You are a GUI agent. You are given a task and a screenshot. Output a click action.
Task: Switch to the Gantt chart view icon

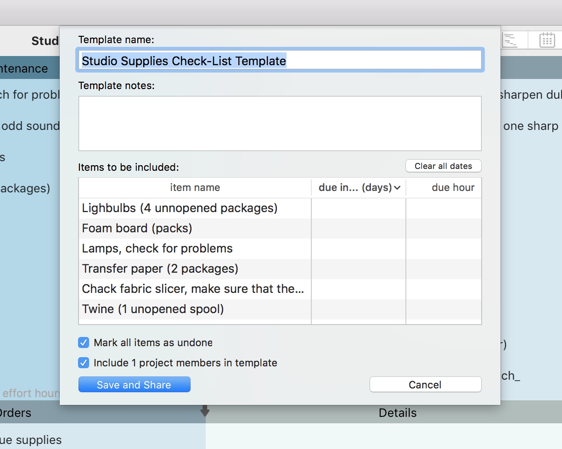point(510,40)
